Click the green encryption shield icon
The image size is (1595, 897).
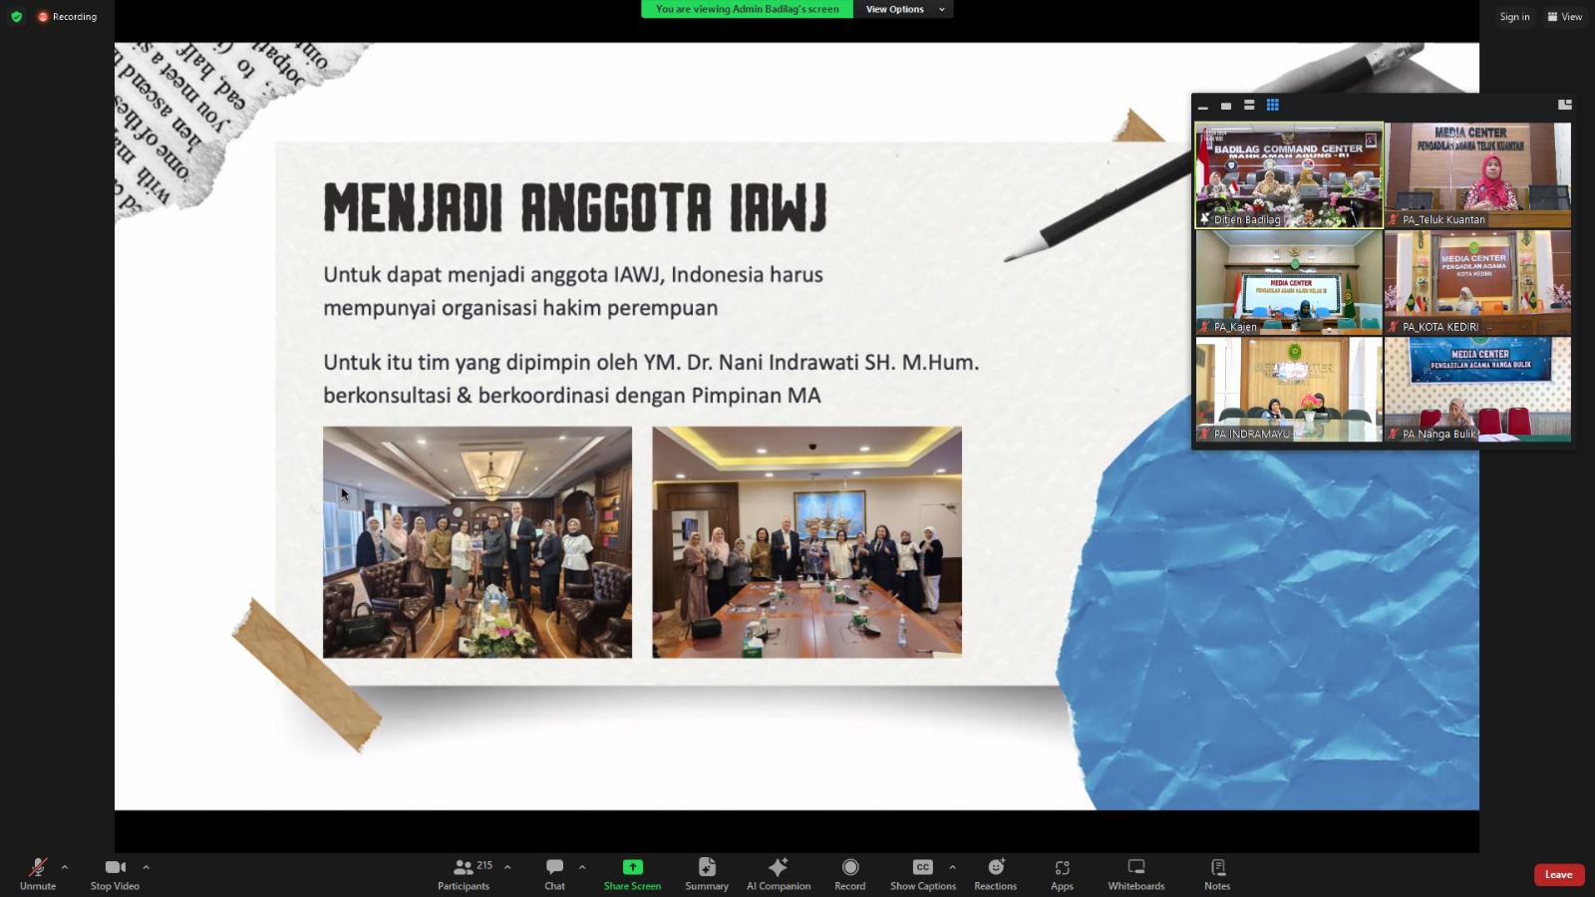[x=16, y=16]
